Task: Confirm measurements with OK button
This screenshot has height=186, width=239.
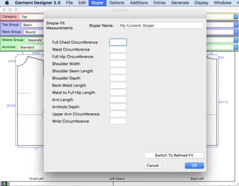Action: 194,166
